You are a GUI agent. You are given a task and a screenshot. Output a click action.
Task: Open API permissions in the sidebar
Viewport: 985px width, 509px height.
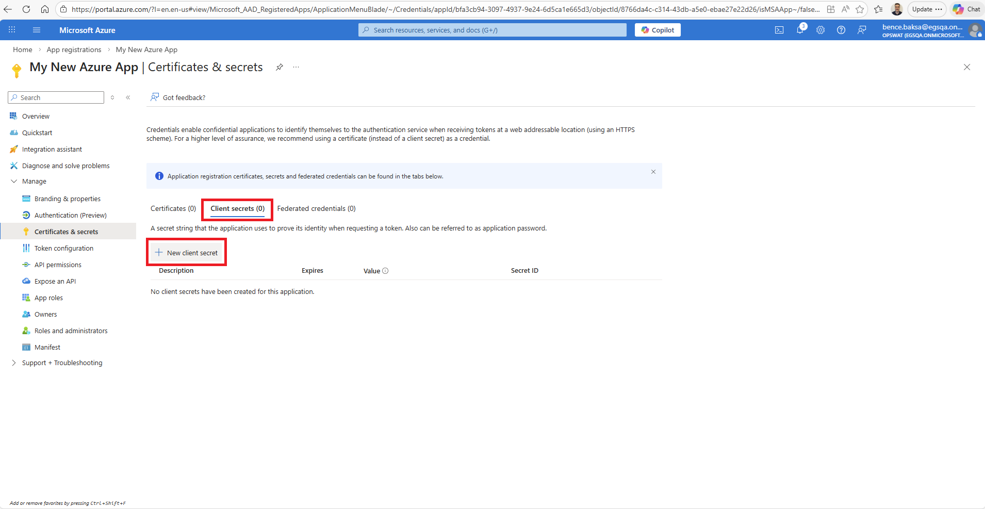pyautogui.click(x=58, y=265)
